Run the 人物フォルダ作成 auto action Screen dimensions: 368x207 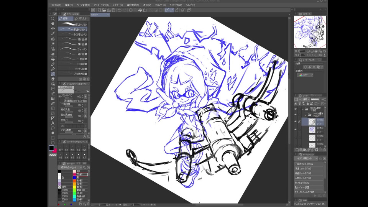point(309,178)
